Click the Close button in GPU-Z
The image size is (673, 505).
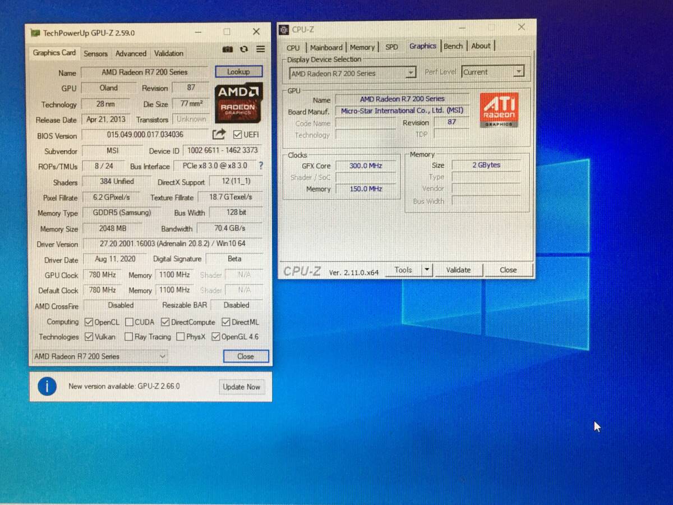click(x=246, y=356)
